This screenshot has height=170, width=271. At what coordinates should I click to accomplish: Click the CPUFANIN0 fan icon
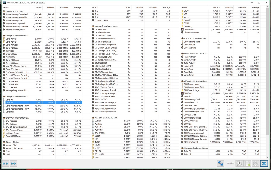(x=182, y=29)
